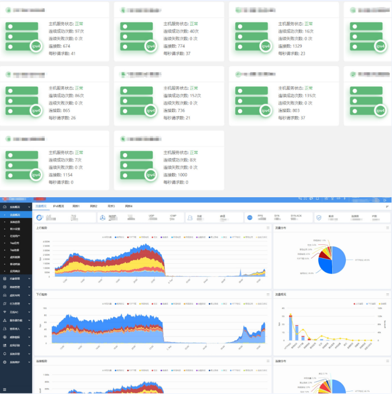Open Top应用 in the sidebar submenu
This screenshot has height=394, width=392.
pos(15,242)
